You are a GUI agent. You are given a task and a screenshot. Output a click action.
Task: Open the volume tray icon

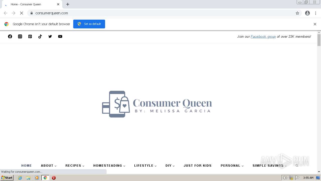(x=285, y=178)
